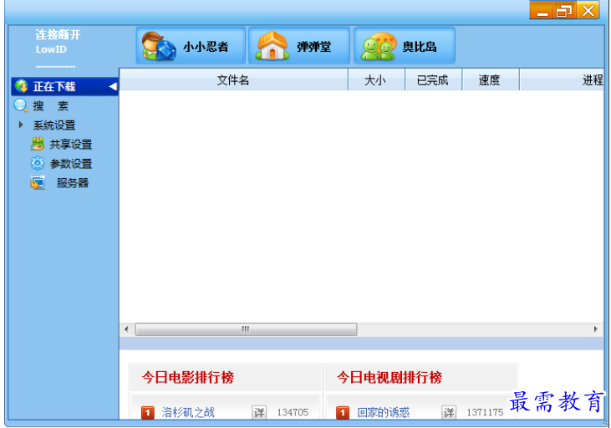Click the horizontal scrollbar left arrow
This screenshot has height=428, width=611.
[126, 329]
